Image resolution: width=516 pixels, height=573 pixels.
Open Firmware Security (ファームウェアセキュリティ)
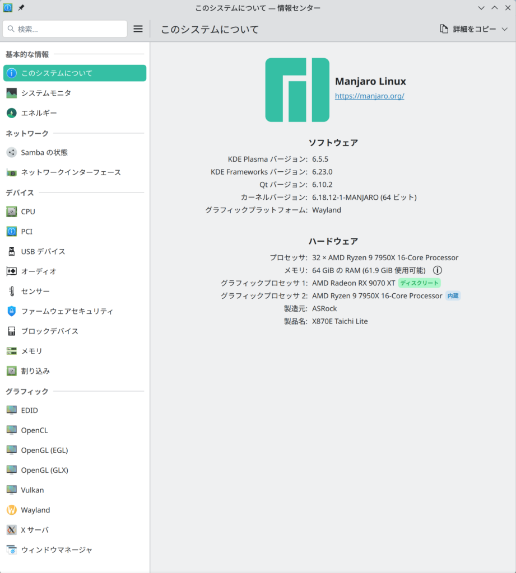[67, 311]
